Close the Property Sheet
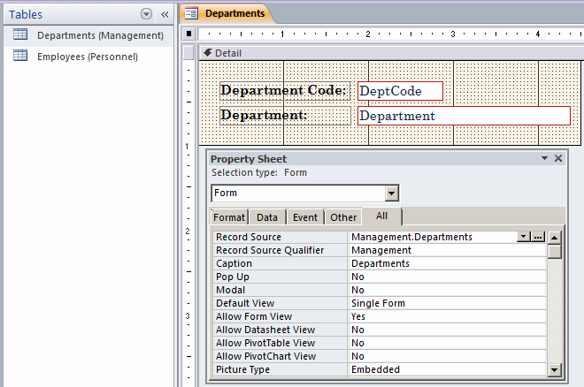This screenshot has height=387, width=584. [558, 158]
